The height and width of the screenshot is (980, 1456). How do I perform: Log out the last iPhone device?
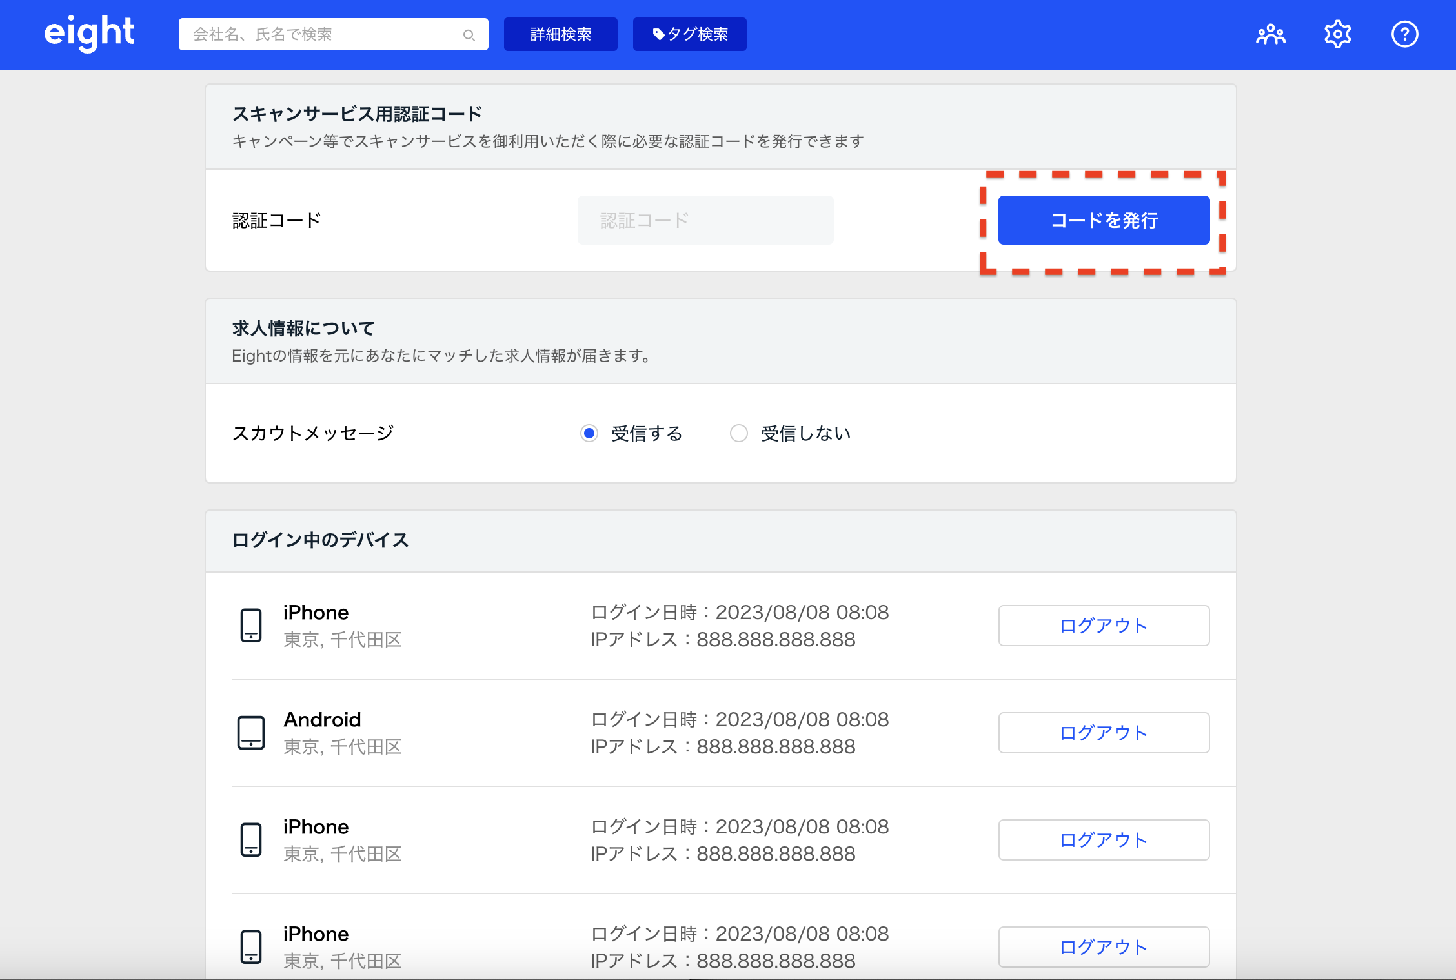pyautogui.click(x=1104, y=946)
